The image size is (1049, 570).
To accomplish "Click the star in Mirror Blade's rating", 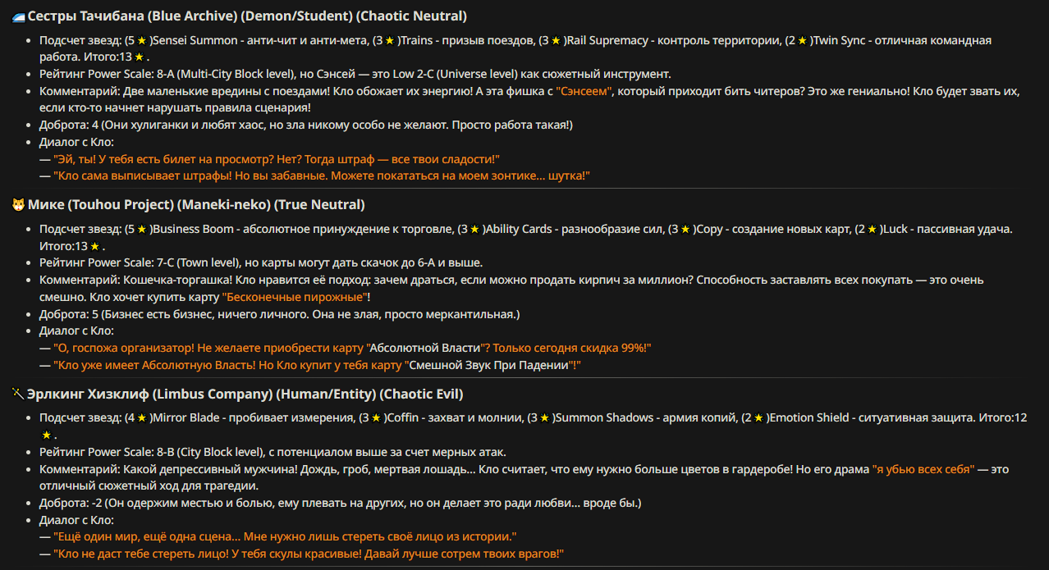I will click(141, 418).
